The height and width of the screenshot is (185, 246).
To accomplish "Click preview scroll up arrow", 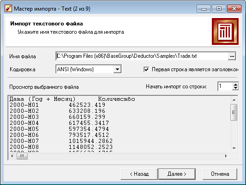I will click(234, 100).
